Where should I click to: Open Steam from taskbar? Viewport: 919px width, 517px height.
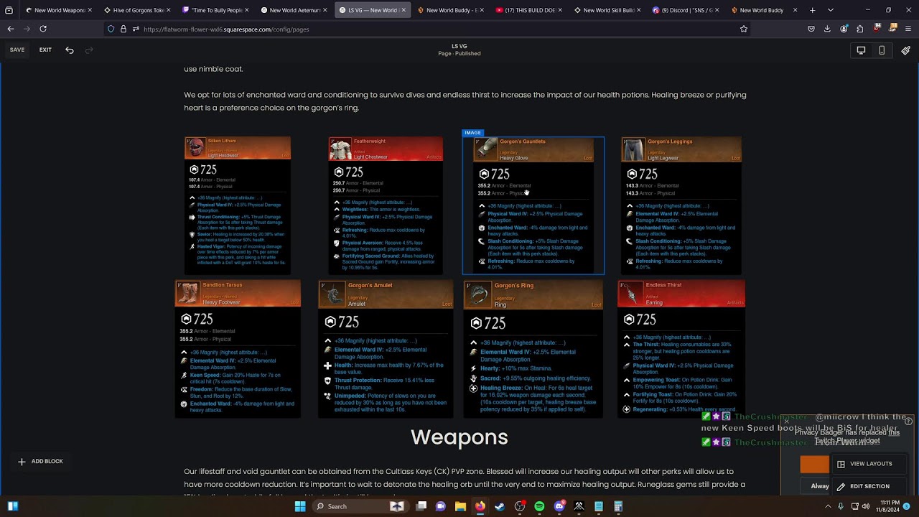[500, 506]
